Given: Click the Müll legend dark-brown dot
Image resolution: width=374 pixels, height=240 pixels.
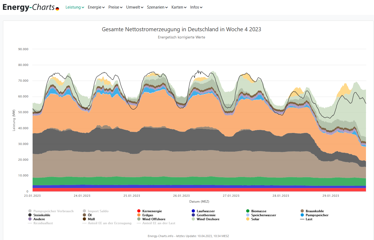Looking at the screenshot, I should coord(84,219).
